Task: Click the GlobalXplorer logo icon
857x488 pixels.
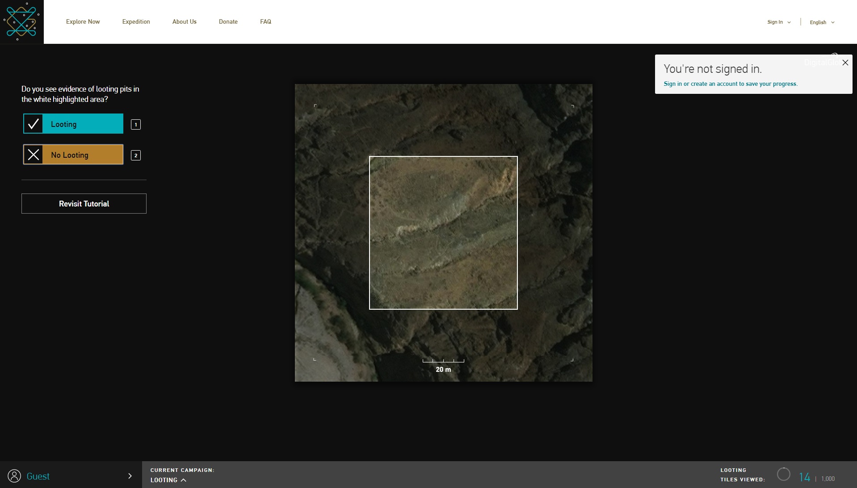Action: (x=21, y=21)
